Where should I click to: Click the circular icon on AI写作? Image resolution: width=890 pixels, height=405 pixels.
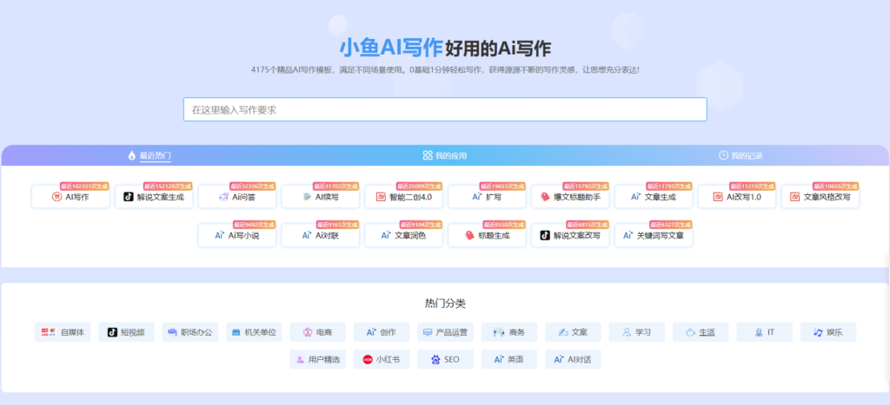56,197
